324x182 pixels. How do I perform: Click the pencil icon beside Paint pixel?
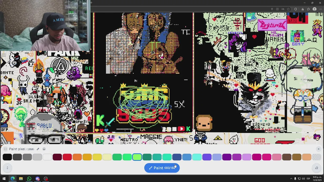click(x=38, y=149)
